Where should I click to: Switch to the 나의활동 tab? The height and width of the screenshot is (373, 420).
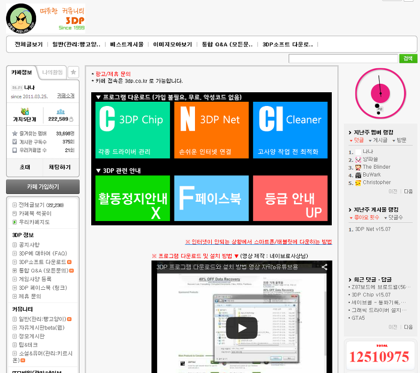click(53, 72)
